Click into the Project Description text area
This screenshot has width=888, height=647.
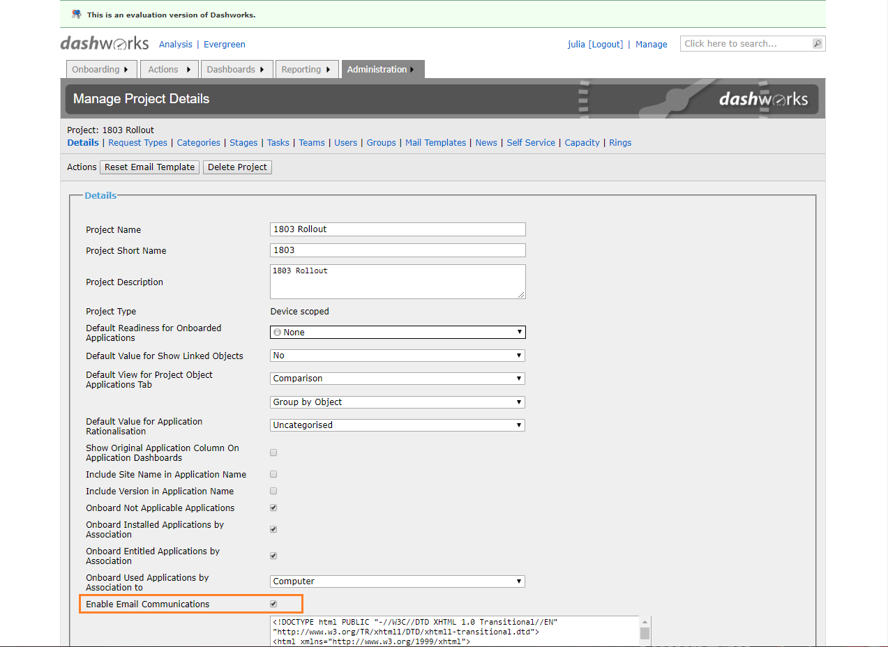tap(398, 282)
